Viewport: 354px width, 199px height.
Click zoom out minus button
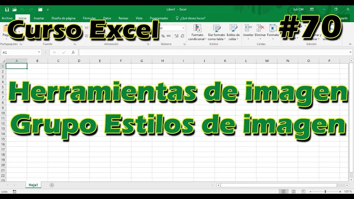click(x=310, y=192)
